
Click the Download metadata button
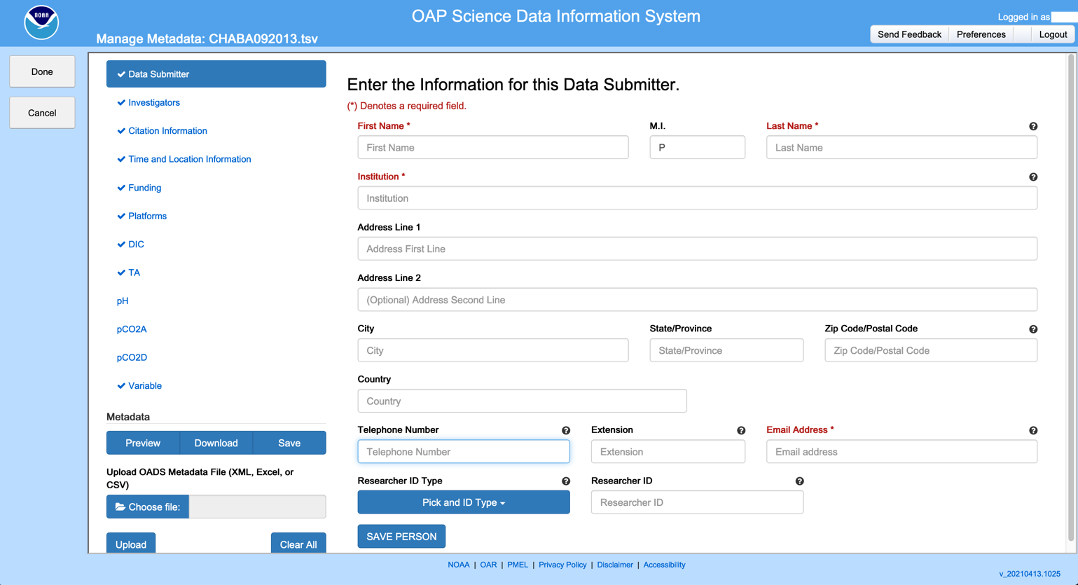coord(216,443)
